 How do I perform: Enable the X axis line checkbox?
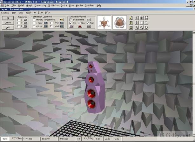[x=19, y=20]
